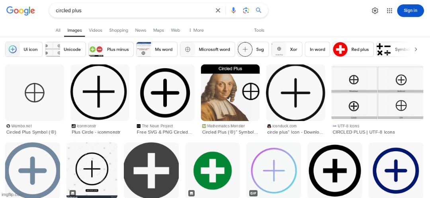This screenshot has width=430, height=198.
Task: Switch to the Maps tab
Action: tap(158, 31)
